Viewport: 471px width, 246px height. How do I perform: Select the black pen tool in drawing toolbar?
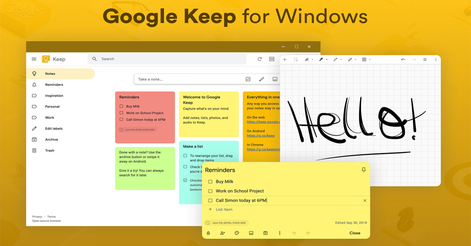321,60
